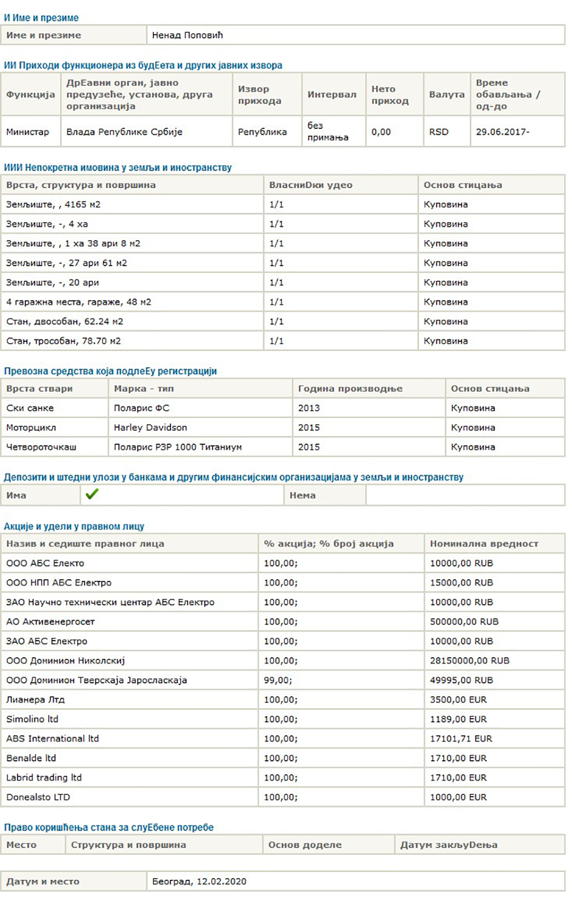Click the empty cell next to Нема
The height and width of the screenshot is (897, 572).
(465, 495)
